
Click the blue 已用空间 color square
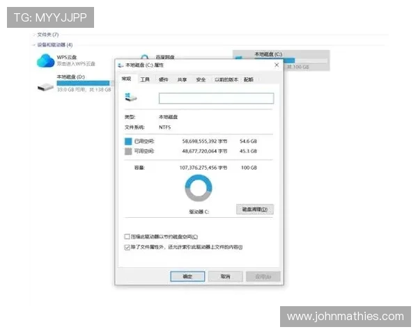127,141
